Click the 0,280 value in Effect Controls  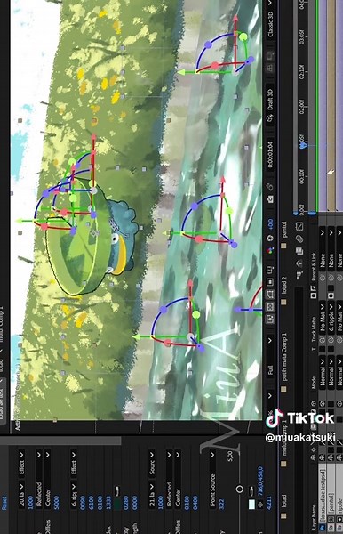coord(126,503)
